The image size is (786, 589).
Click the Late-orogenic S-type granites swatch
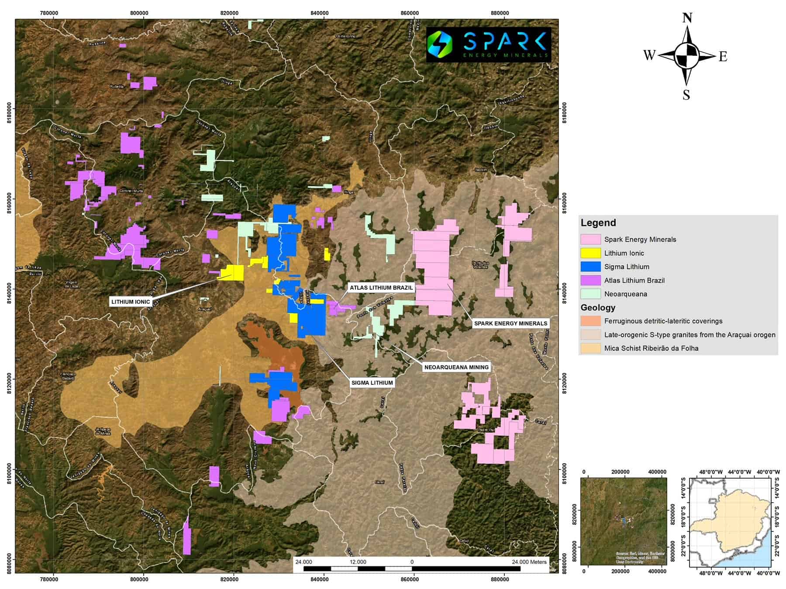[590, 335]
